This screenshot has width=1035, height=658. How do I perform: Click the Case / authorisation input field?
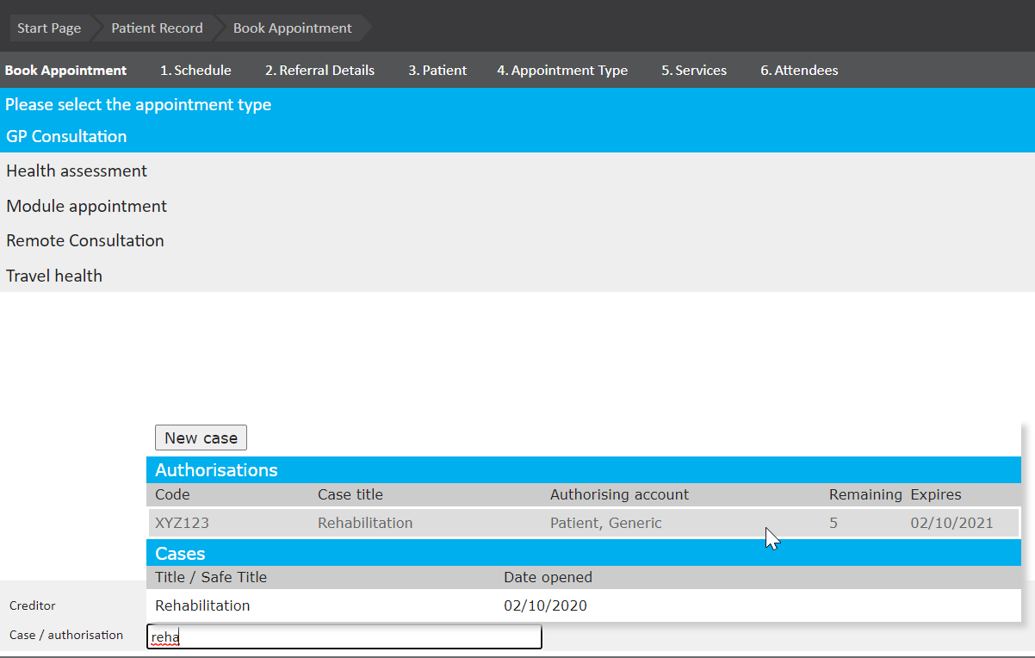coord(344,637)
